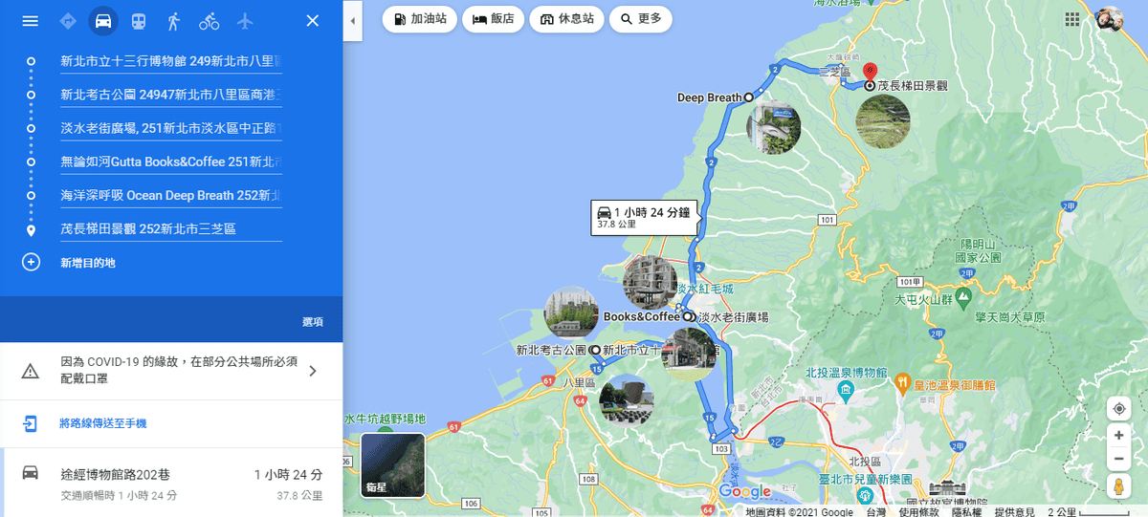Screen dimensions: 1148x517
Task: Add a new destination 新增目的地
Action: pyautogui.click(x=88, y=262)
